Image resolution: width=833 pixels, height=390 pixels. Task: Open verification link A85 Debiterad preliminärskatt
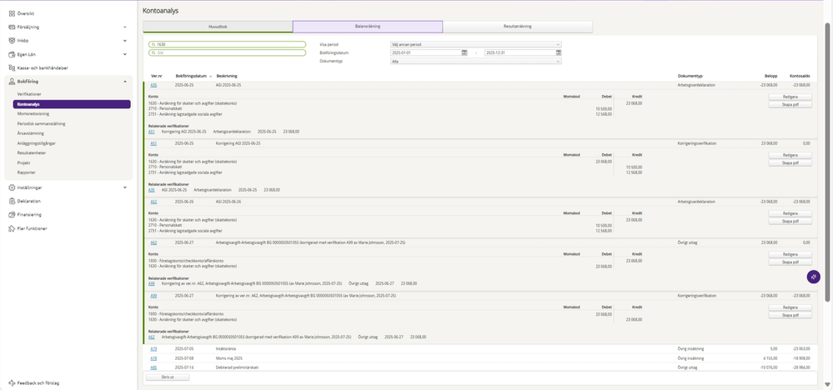(x=153, y=367)
